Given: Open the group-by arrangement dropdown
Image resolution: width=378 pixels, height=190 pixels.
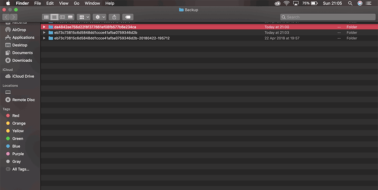Looking at the screenshot, I should (x=84, y=17).
